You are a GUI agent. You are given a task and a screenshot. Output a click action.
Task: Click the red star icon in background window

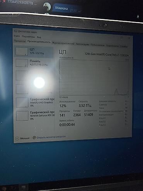click(4, 1)
